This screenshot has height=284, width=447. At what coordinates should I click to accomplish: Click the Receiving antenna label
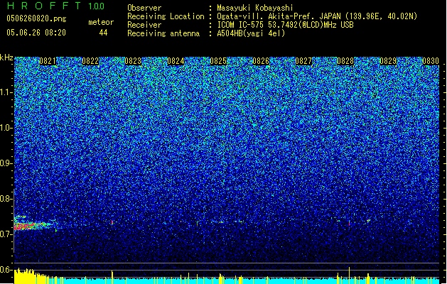click(x=163, y=33)
